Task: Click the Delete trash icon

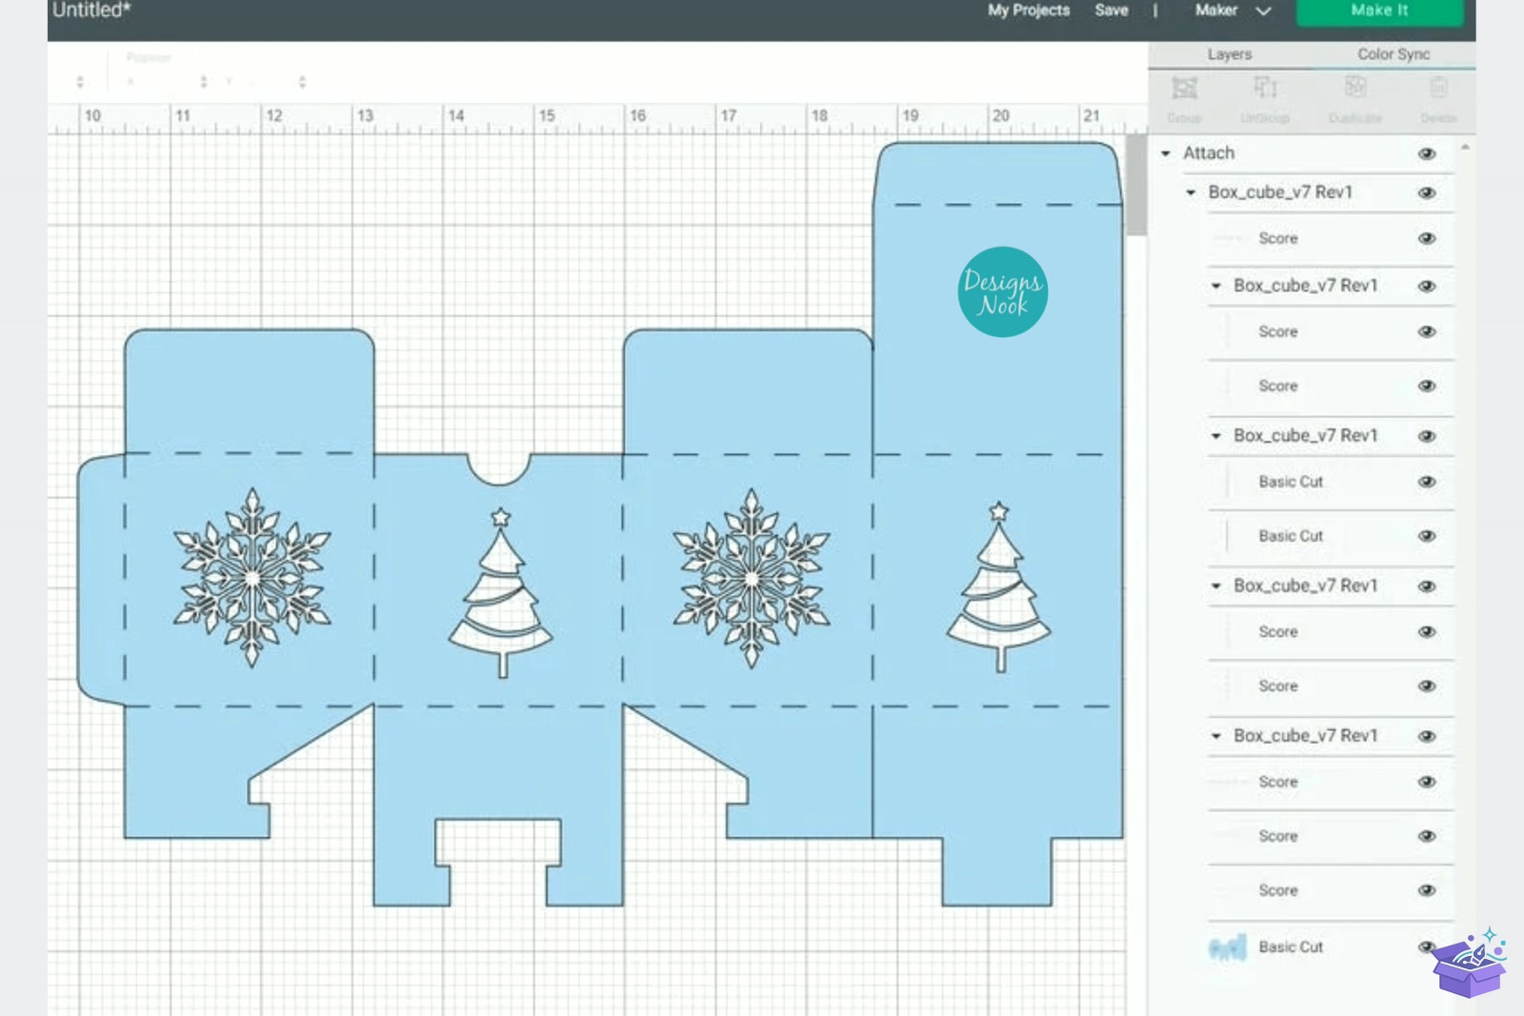Action: point(1438,89)
